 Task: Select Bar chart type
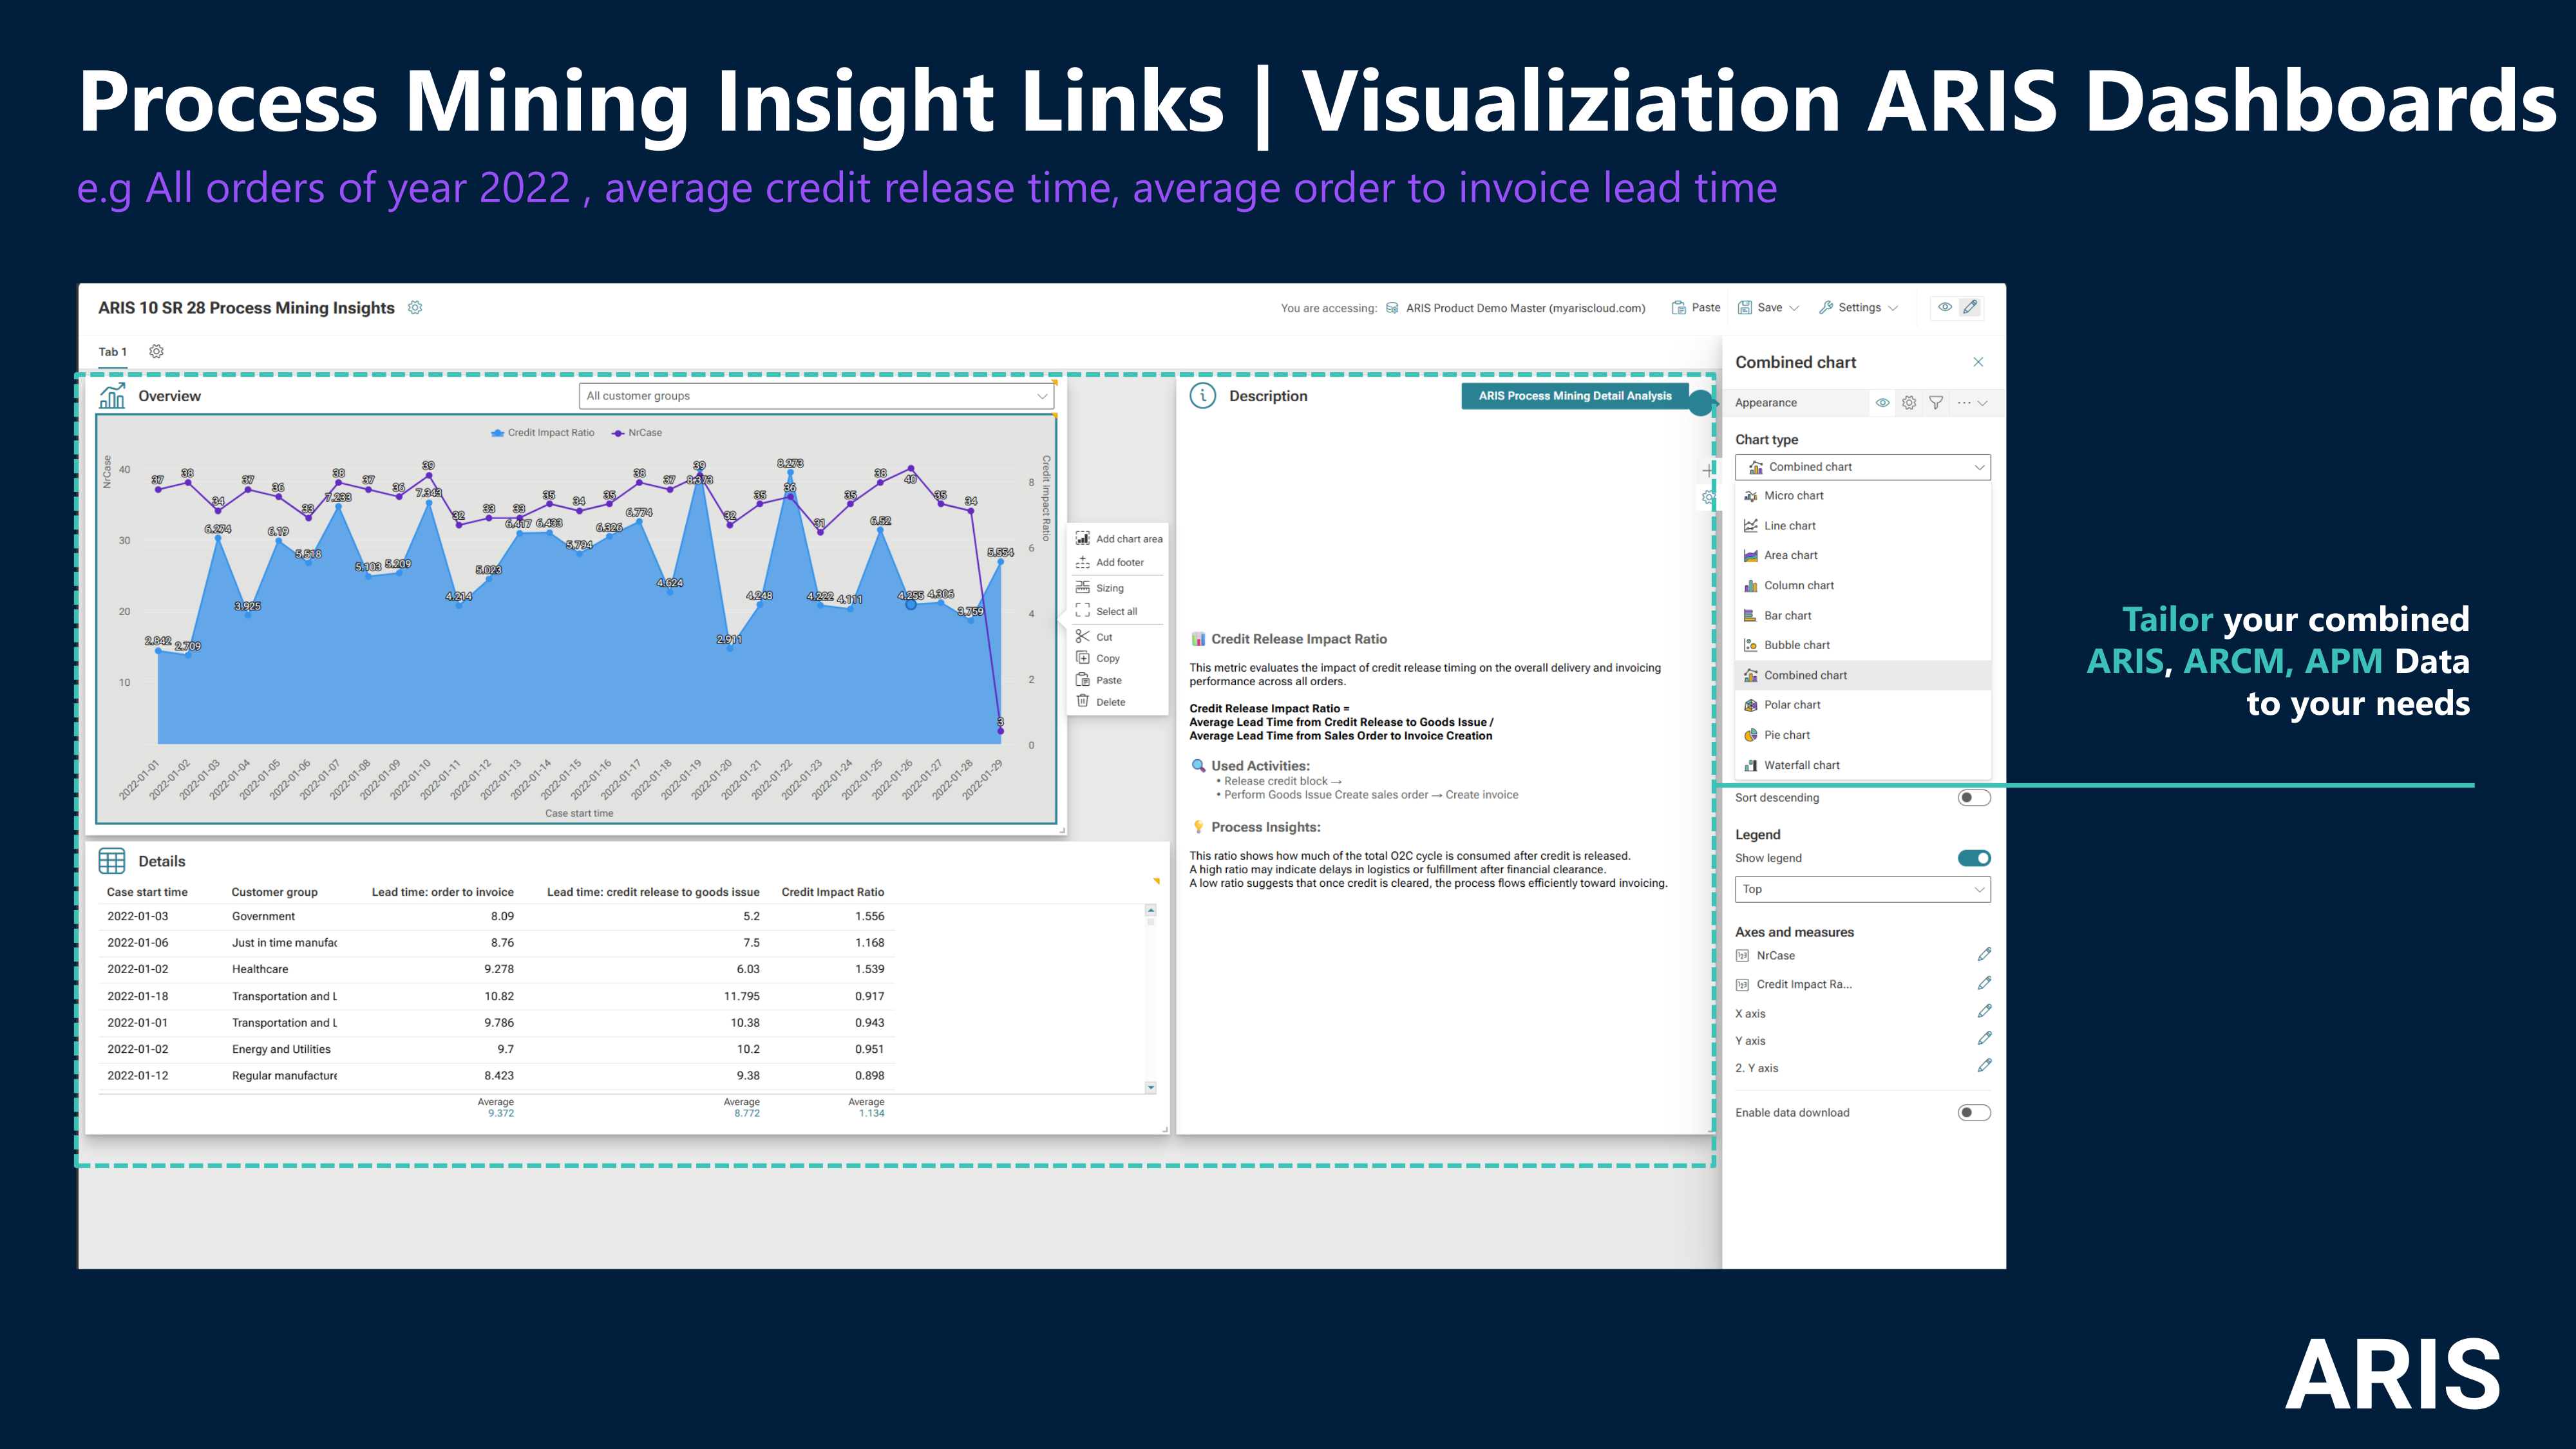point(1863,616)
